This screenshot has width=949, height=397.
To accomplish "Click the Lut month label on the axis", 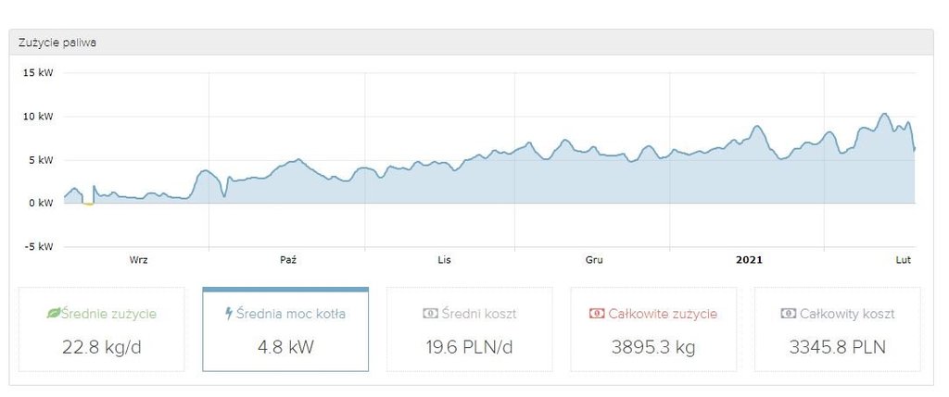I will point(905,261).
